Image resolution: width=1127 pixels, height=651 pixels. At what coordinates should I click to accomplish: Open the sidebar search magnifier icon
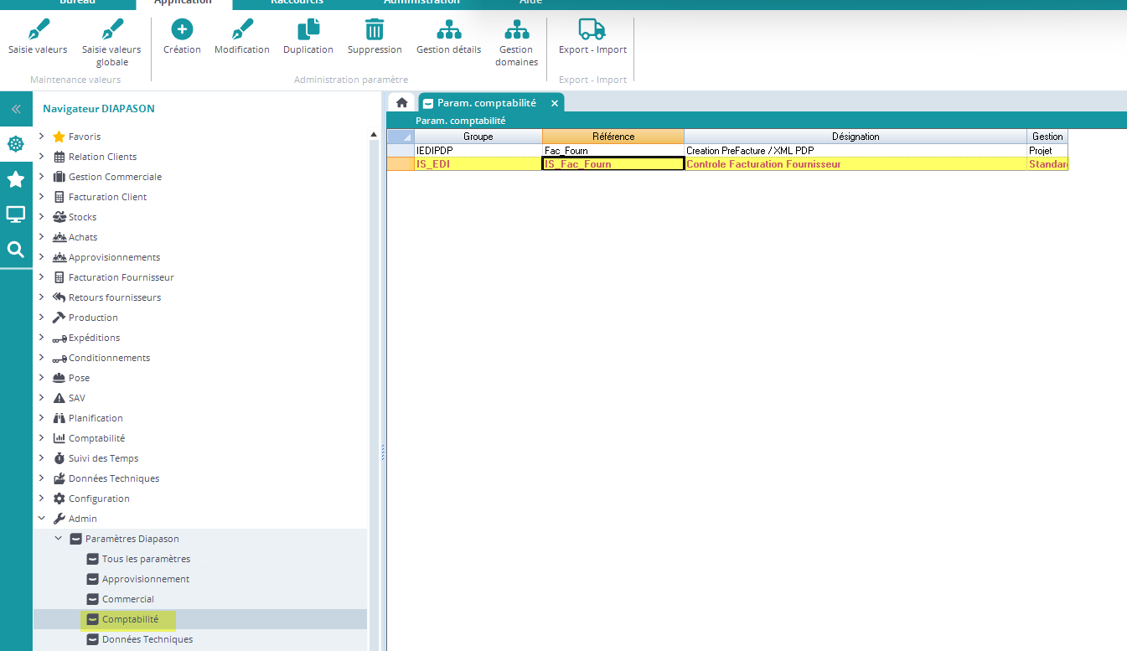(x=15, y=249)
